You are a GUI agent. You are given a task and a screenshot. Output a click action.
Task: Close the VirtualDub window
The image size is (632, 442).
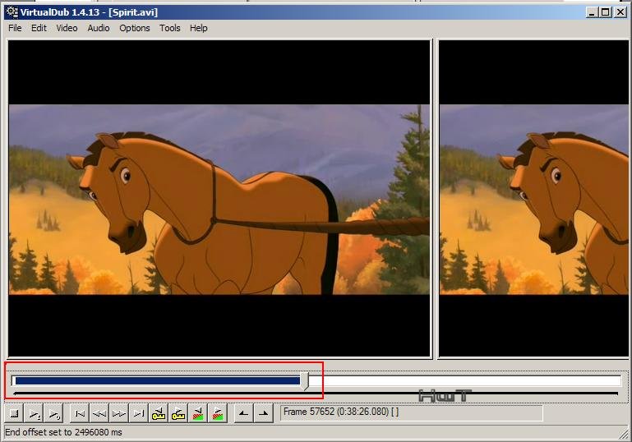pos(620,12)
